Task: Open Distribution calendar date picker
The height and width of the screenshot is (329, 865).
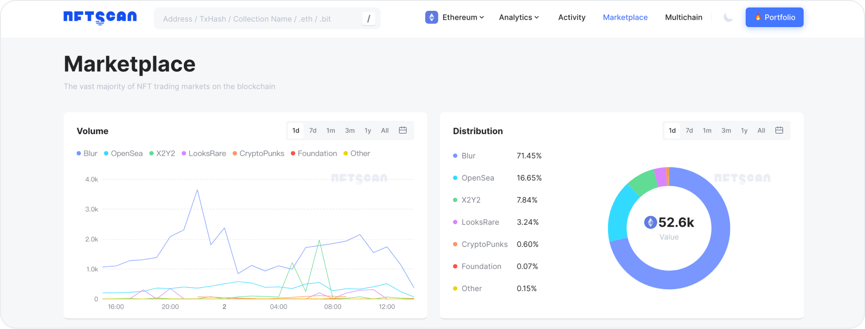Action: (779, 130)
